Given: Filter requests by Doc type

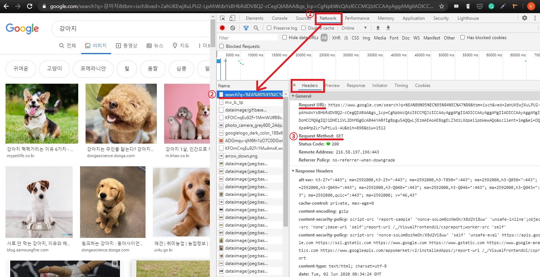Looking at the screenshot, I should [x=406, y=38].
